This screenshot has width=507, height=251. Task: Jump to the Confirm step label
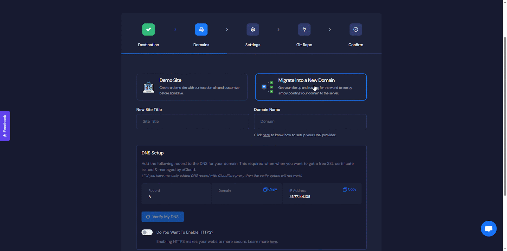point(356,45)
